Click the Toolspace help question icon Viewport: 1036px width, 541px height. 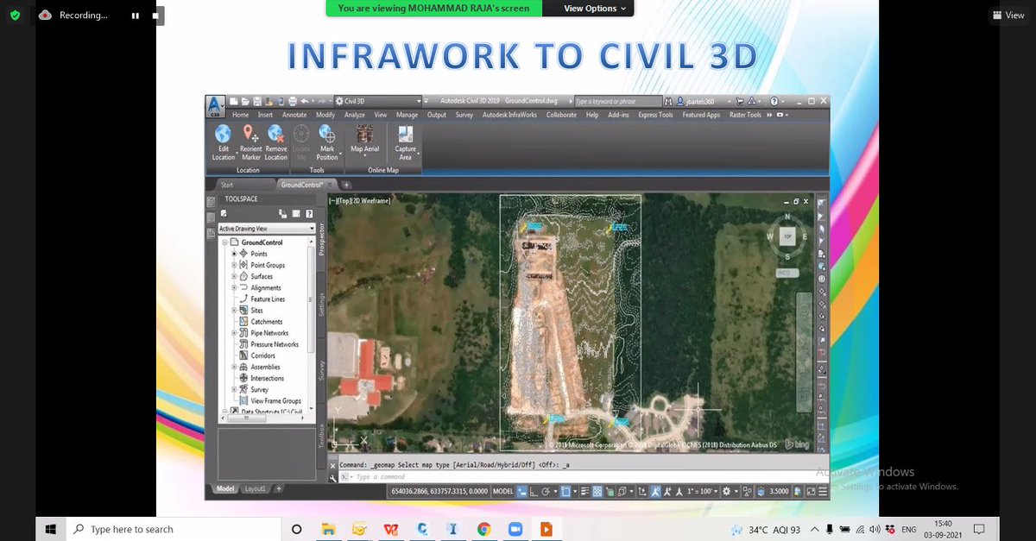point(309,214)
